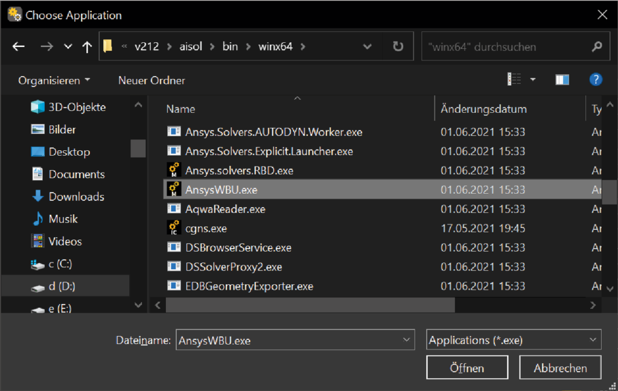Viewport: 618px width, 391px height.
Task: Click the EDBGeometryExporter.exe file icon
Action: click(x=174, y=286)
